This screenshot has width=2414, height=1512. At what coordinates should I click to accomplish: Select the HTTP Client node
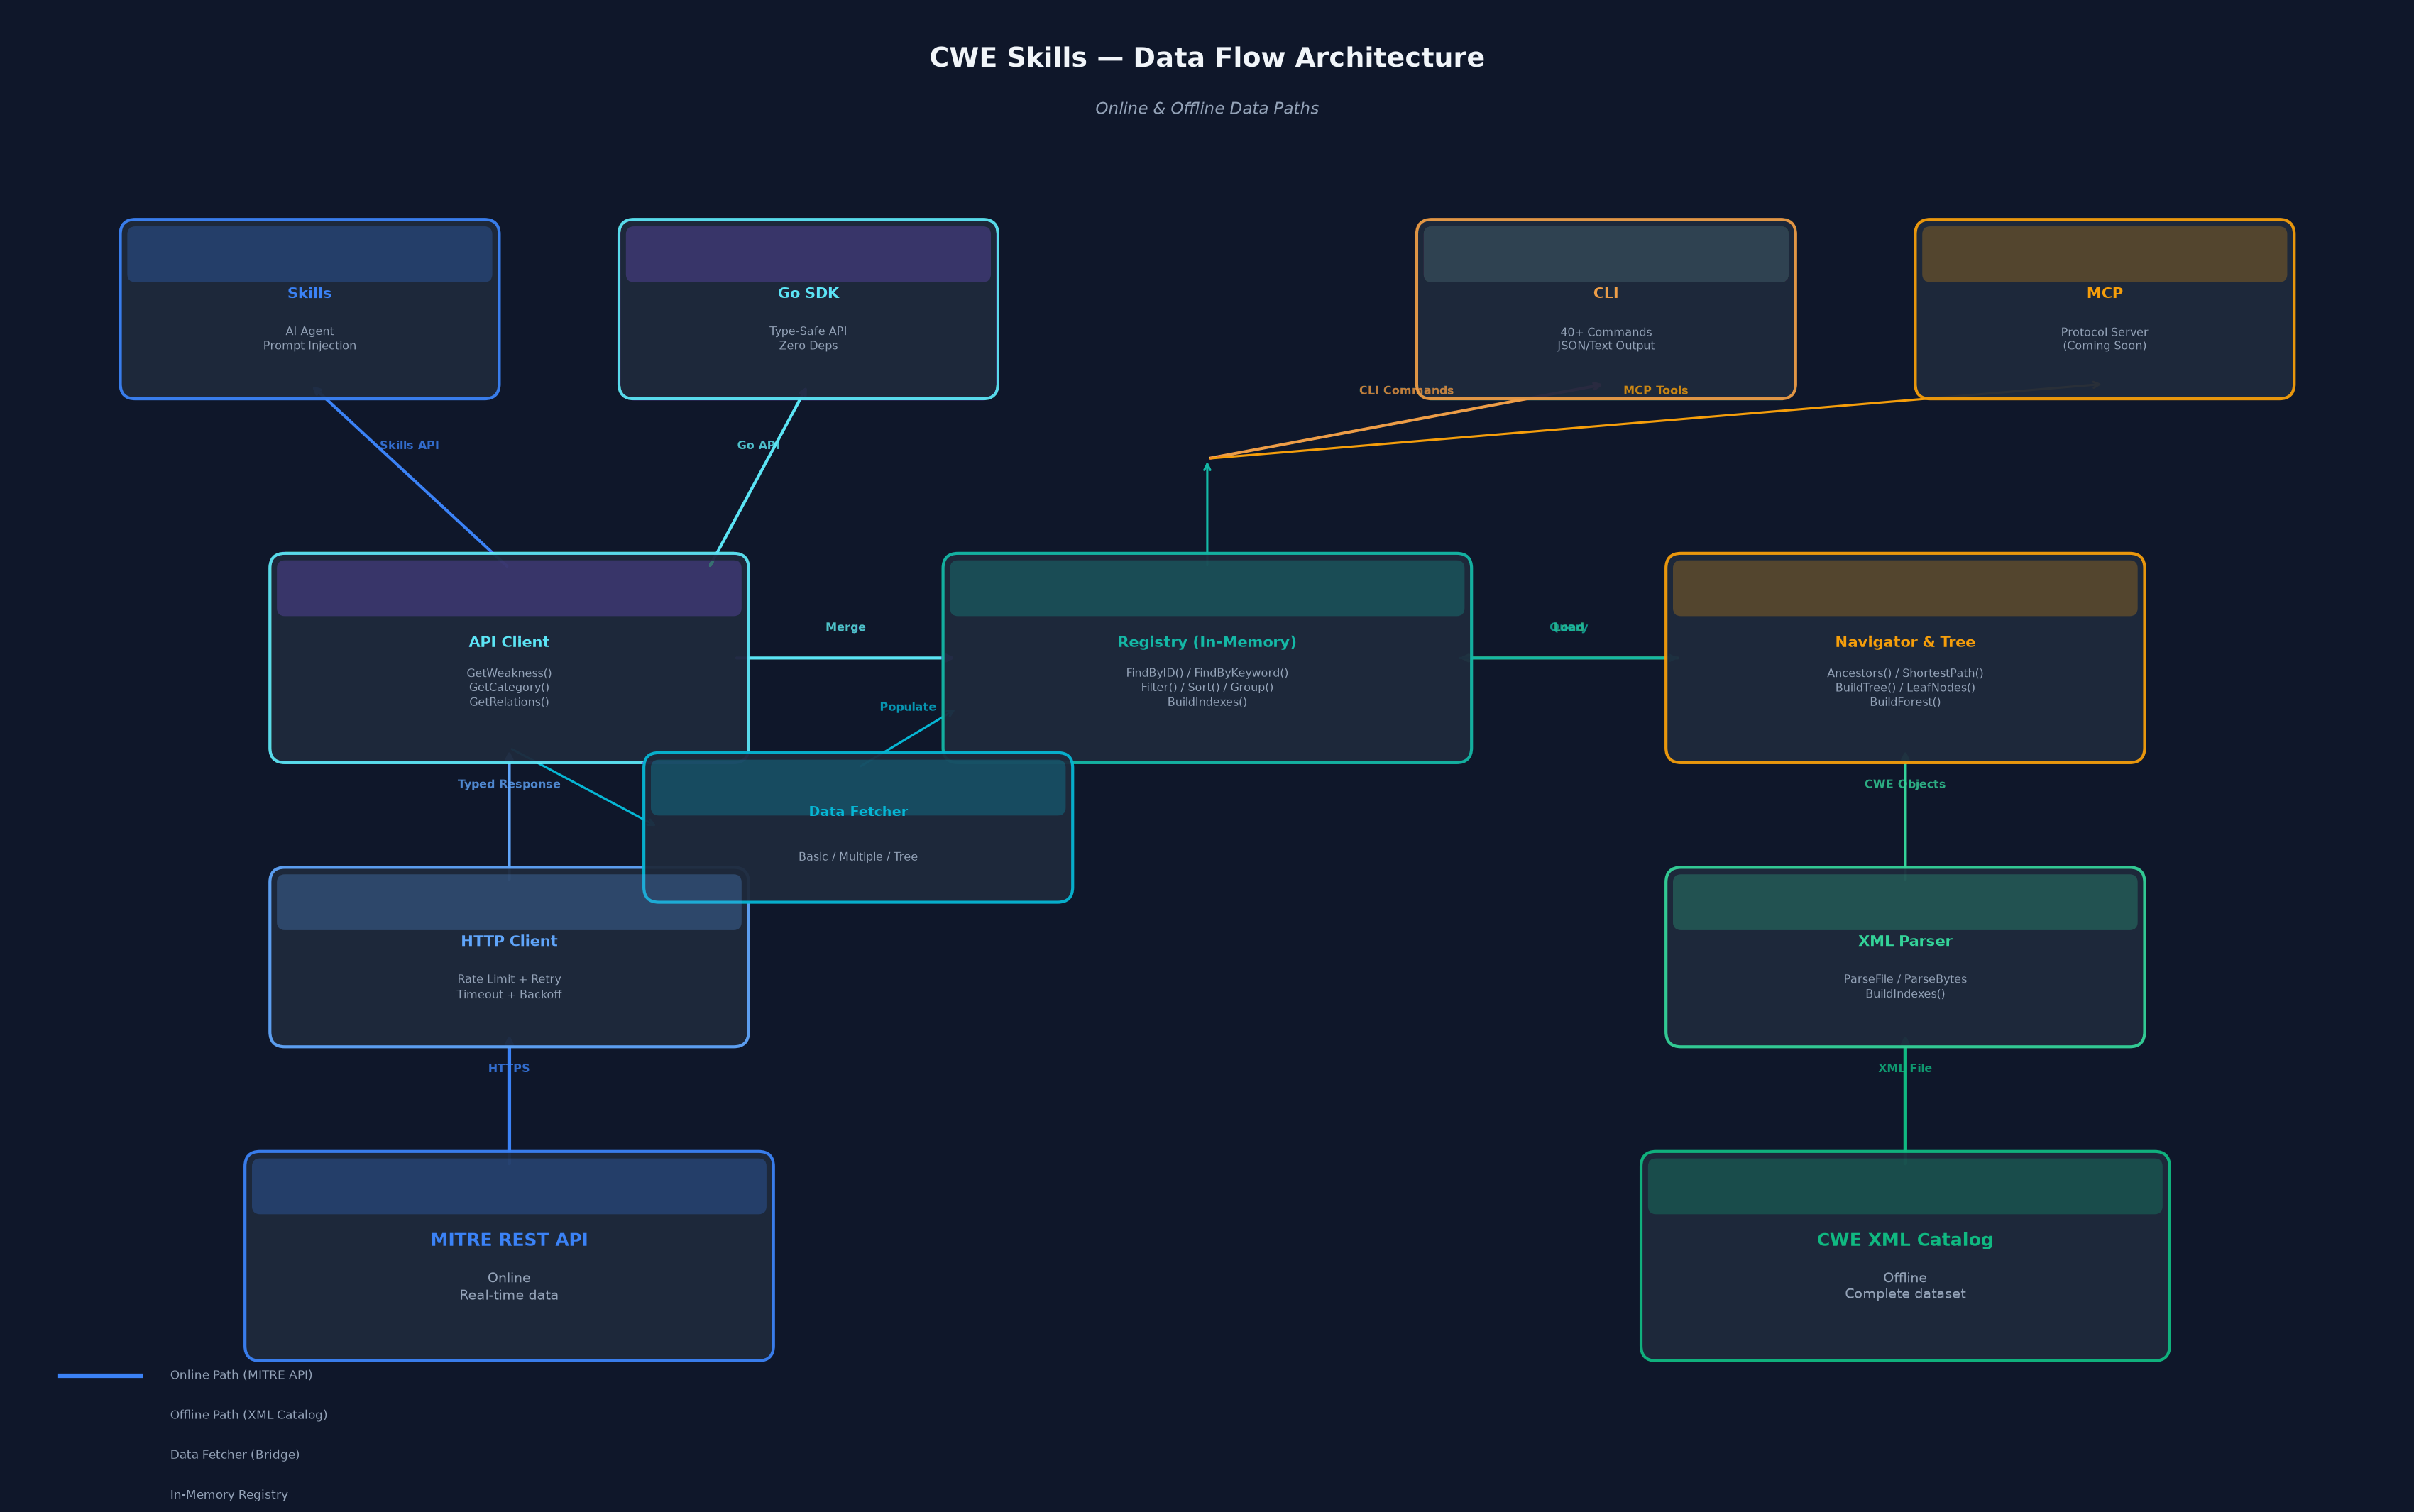coord(509,957)
